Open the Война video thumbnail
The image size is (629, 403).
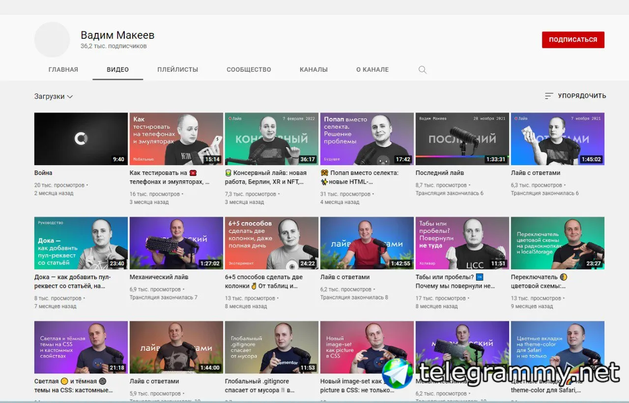point(81,139)
